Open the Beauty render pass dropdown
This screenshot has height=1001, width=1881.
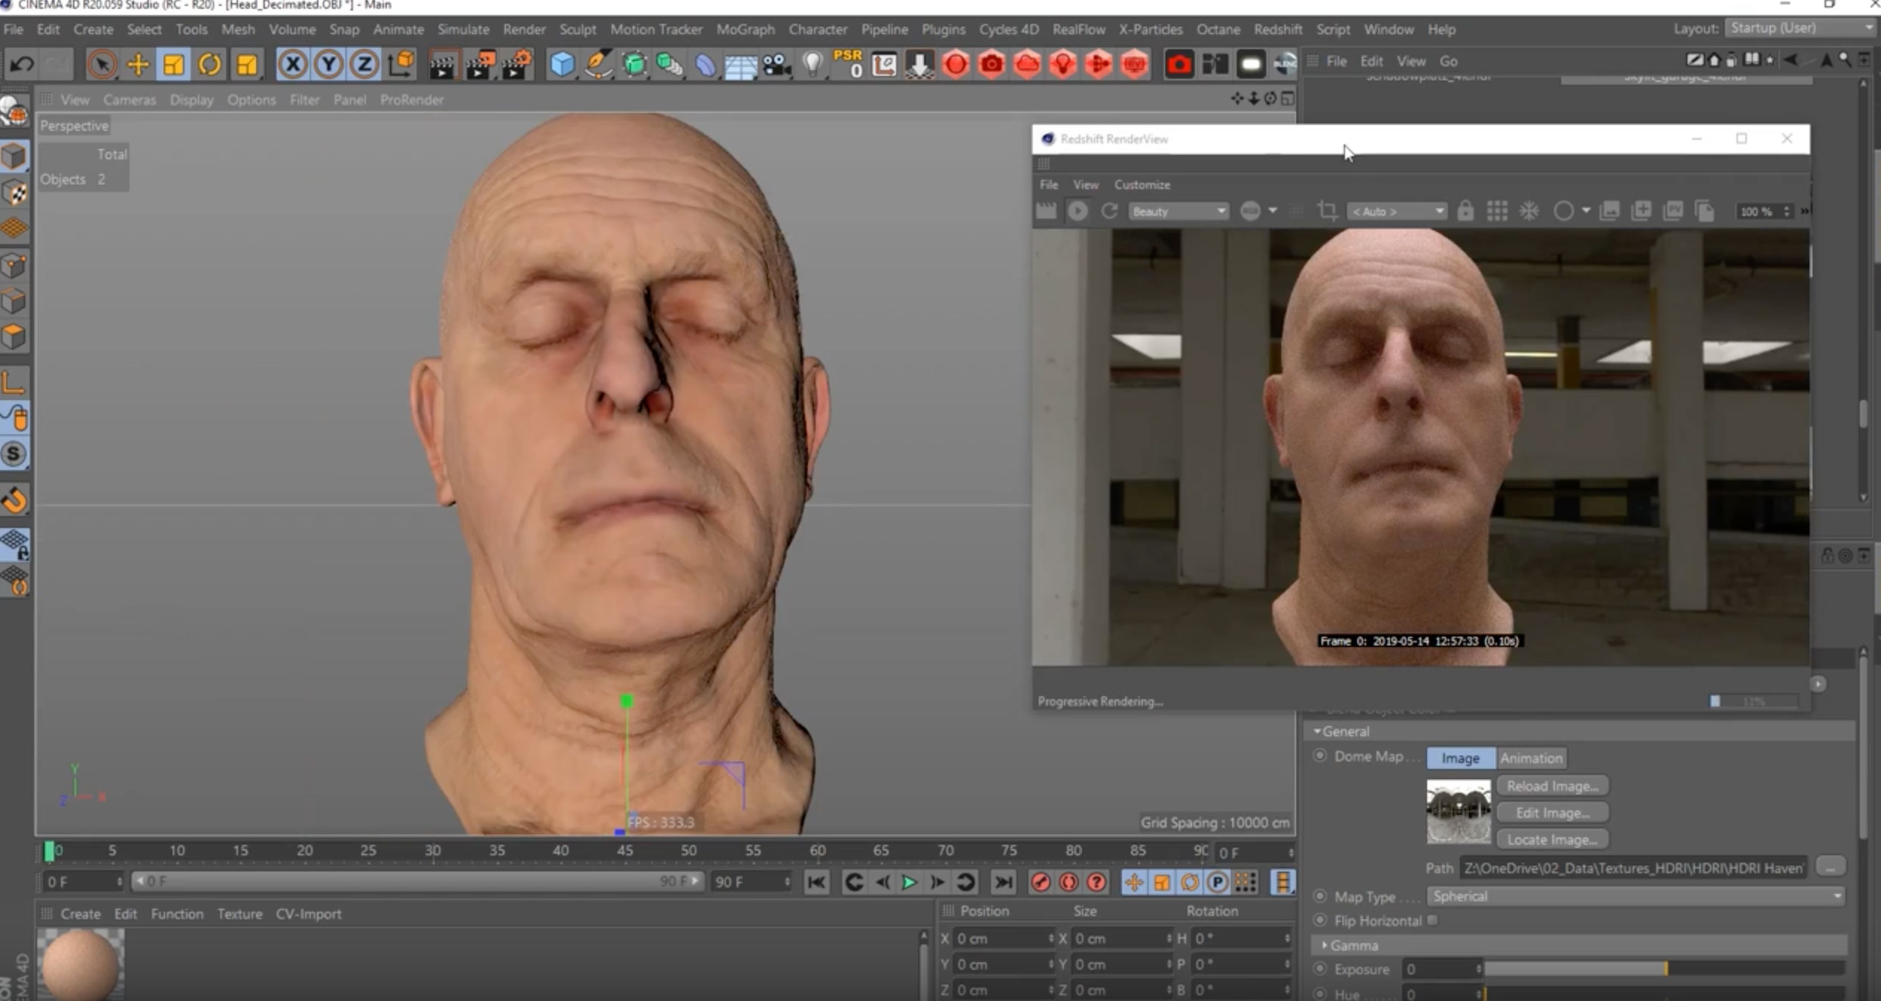click(1177, 211)
